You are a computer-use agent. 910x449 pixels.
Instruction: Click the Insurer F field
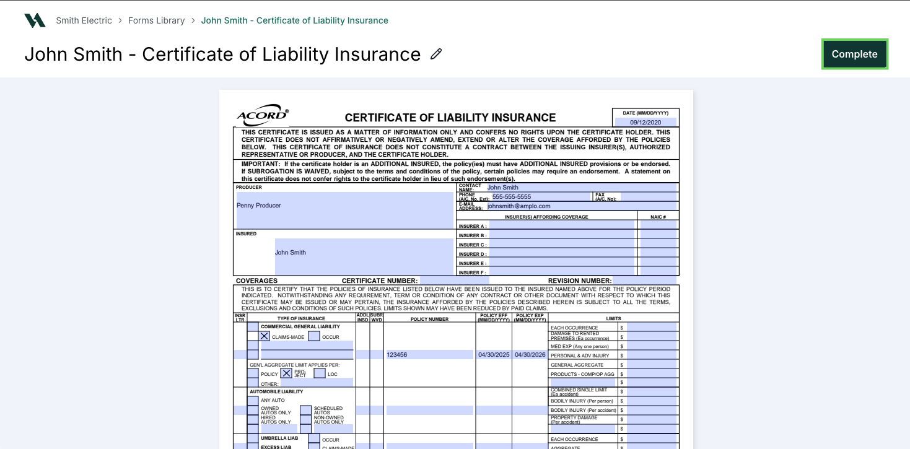pos(562,271)
